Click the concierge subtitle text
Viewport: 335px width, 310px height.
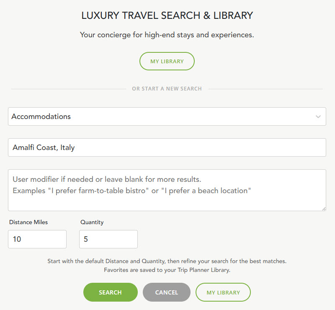point(167,35)
